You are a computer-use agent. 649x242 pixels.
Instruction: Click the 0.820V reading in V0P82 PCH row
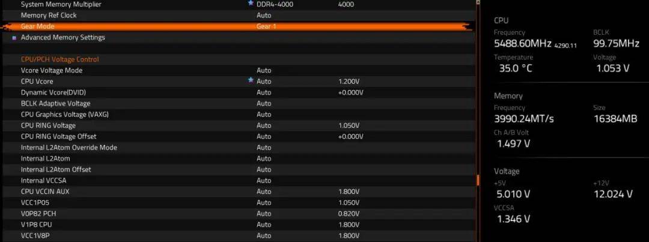[349, 214]
